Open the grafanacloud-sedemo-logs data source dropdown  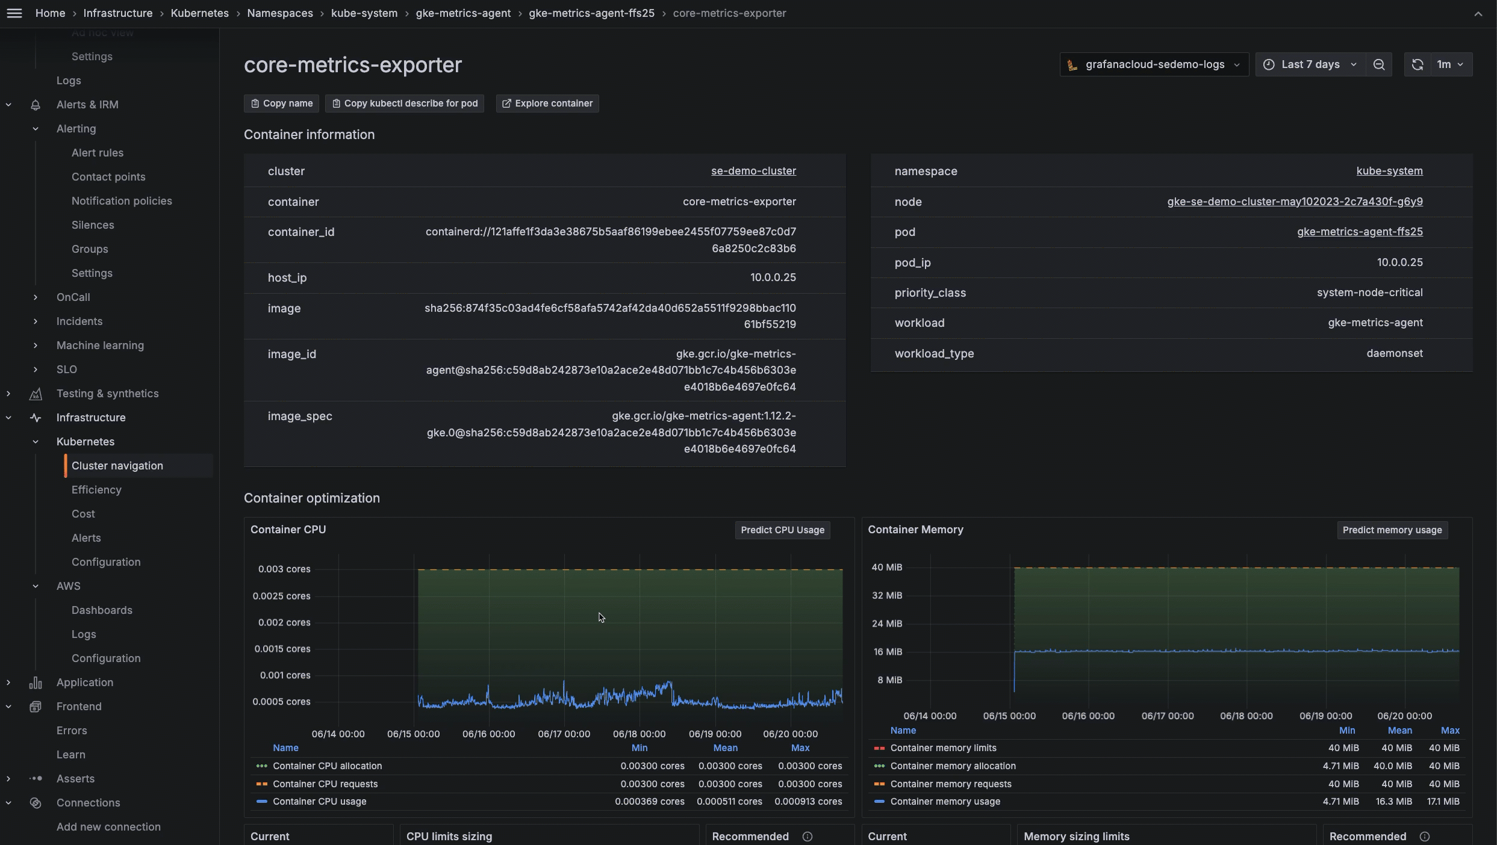pos(1154,64)
